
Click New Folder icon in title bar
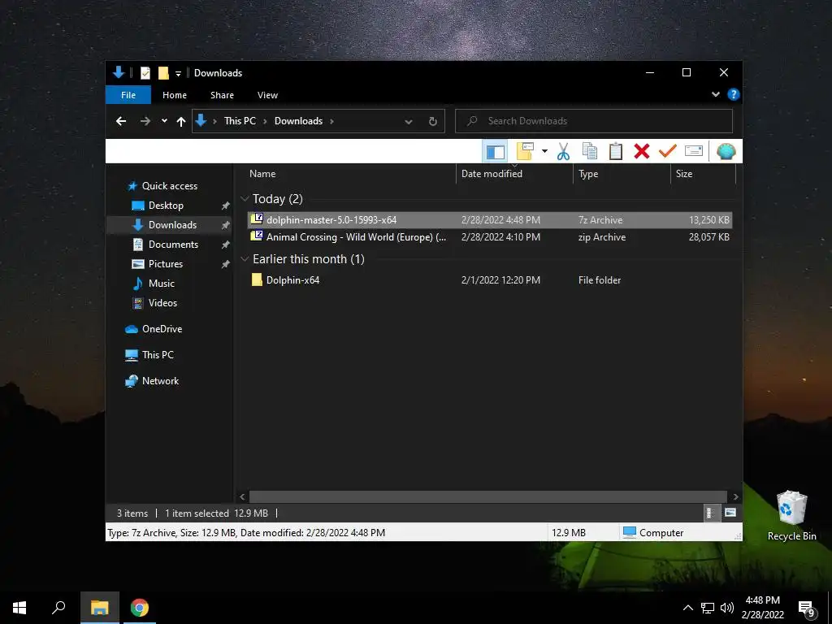pos(163,73)
